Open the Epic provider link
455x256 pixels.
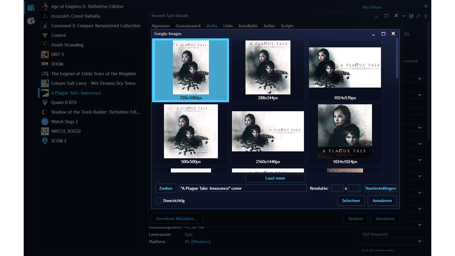(189, 234)
